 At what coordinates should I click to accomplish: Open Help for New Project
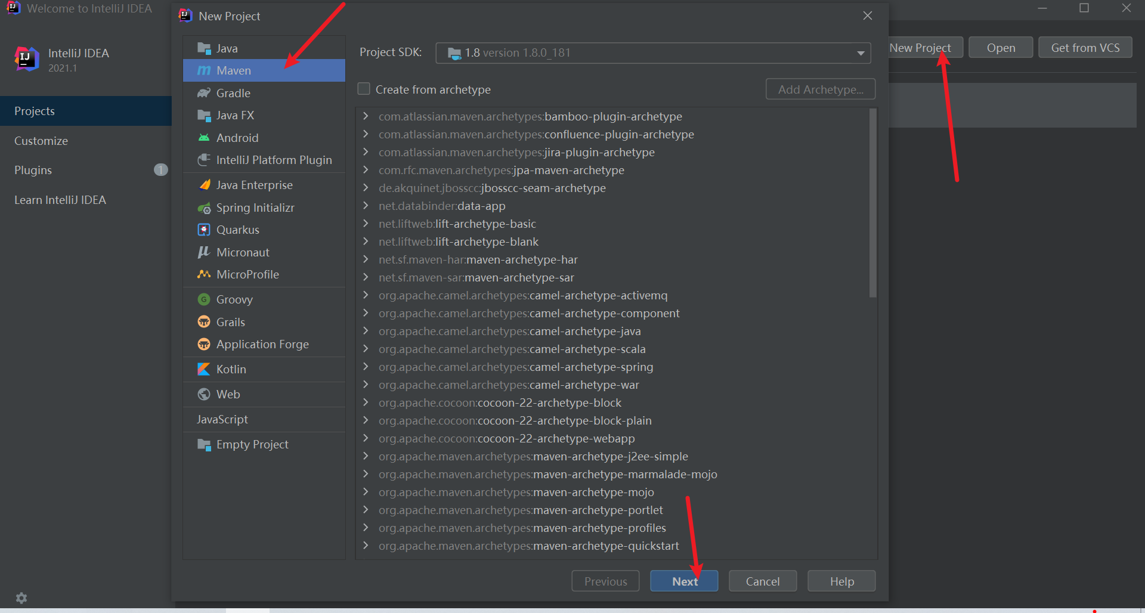pos(841,581)
